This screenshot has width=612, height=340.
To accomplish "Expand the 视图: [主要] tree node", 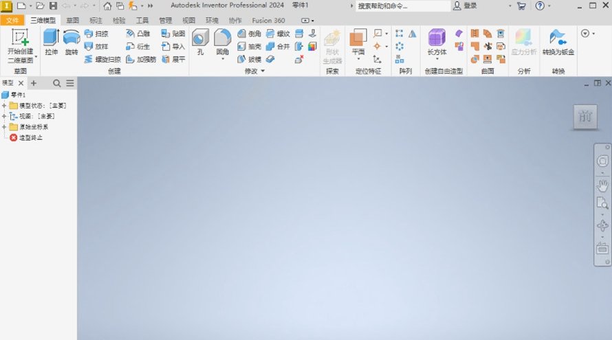I will (4, 116).
